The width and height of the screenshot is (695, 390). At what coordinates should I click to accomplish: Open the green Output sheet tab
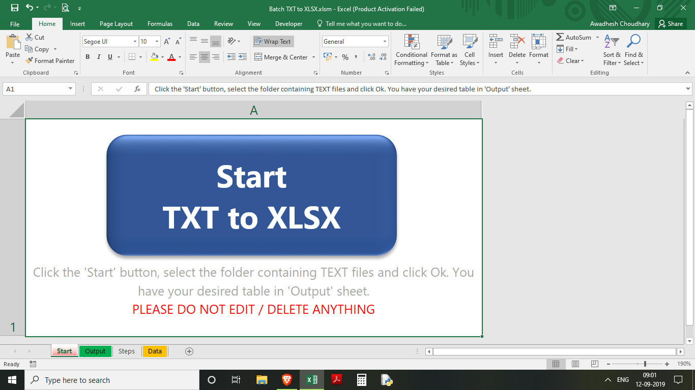point(95,351)
